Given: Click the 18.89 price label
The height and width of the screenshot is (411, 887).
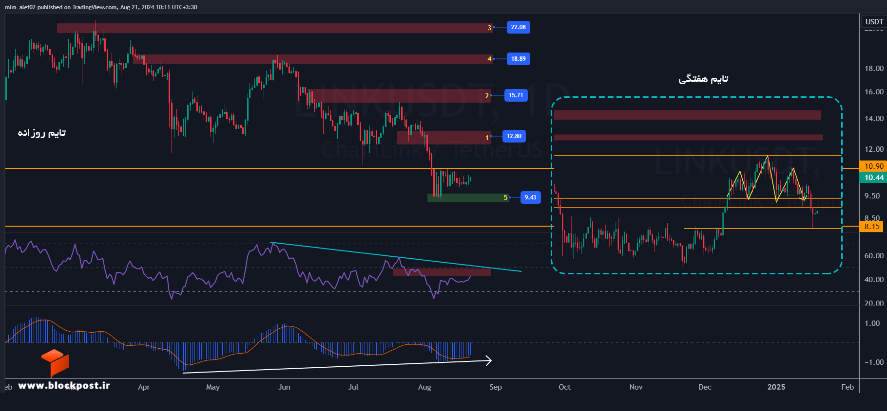Looking at the screenshot, I should 518,59.
